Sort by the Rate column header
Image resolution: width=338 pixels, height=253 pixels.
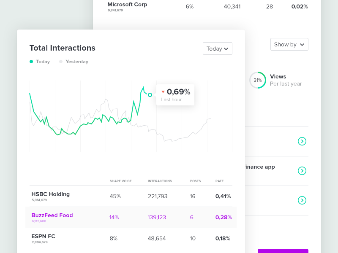point(219,181)
